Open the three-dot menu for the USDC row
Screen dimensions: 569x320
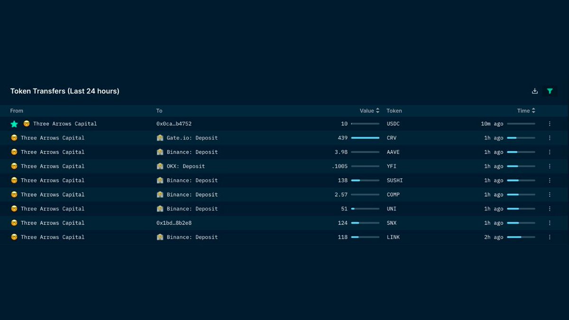point(550,124)
